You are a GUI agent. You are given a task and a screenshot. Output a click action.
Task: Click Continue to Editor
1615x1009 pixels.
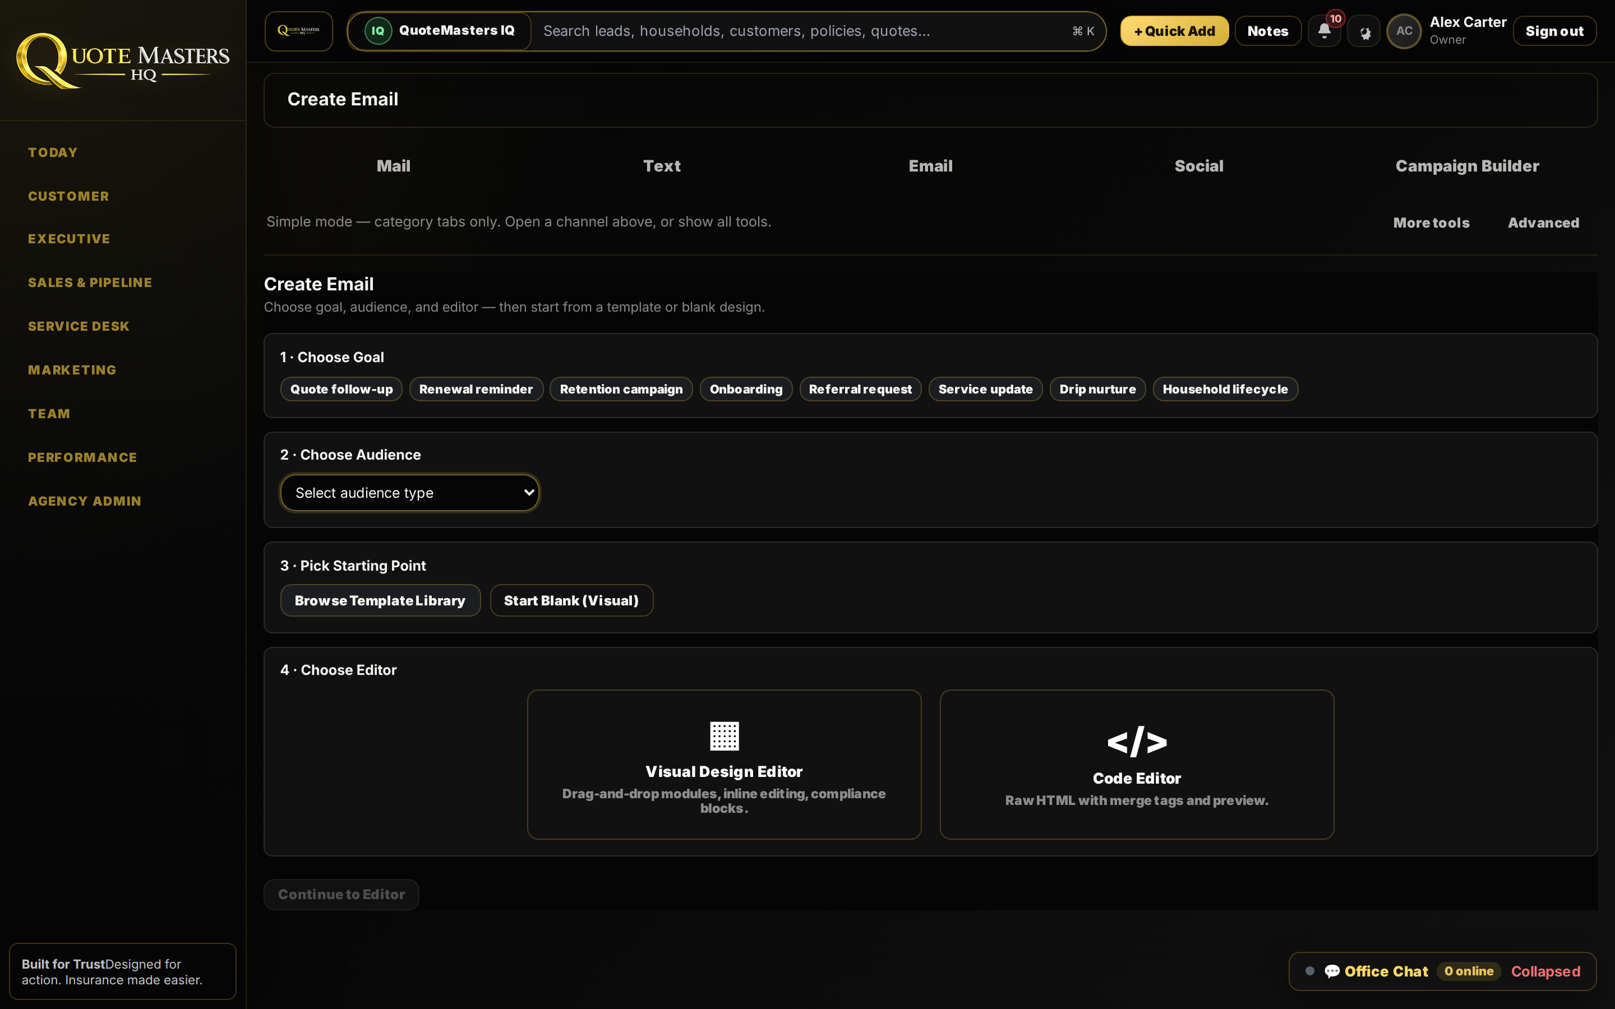342,894
